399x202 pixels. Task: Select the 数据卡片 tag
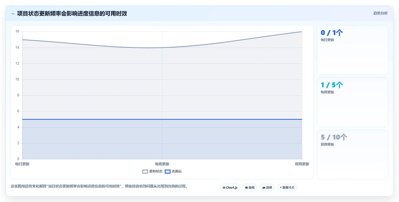(x=287, y=187)
